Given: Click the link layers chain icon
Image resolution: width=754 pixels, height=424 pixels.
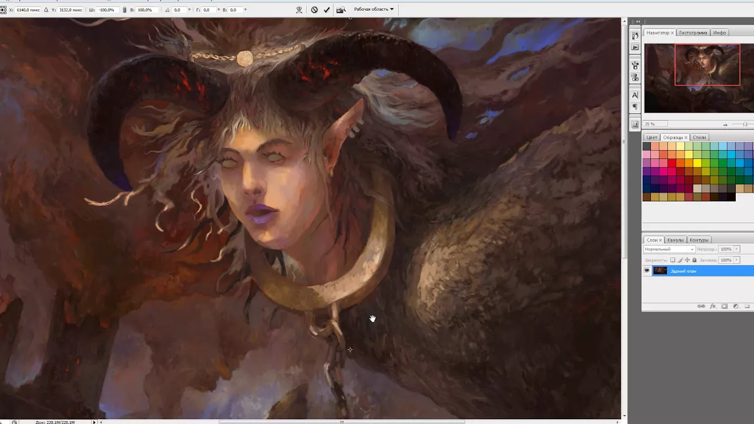Looking at the screenshot, I should point(701,306).
